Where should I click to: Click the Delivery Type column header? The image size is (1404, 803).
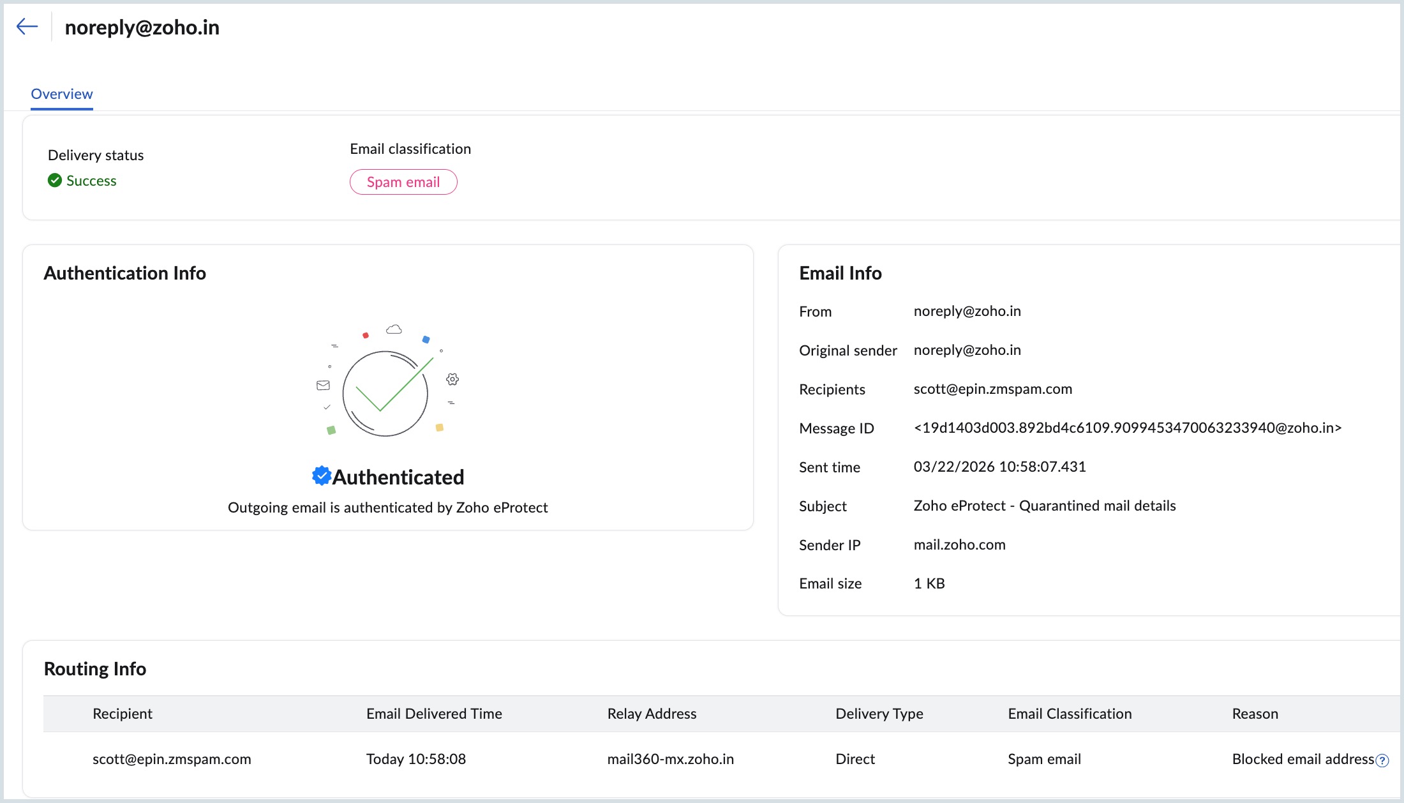click(x=879, y=714)
